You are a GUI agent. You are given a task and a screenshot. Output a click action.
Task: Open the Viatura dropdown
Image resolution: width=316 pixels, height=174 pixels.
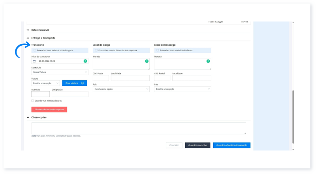point(45,83)
